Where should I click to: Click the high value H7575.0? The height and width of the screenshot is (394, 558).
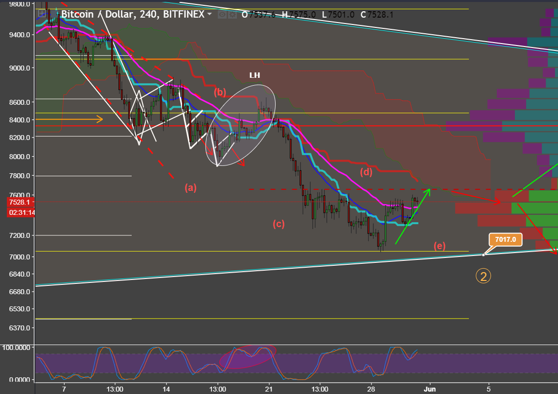299,15
